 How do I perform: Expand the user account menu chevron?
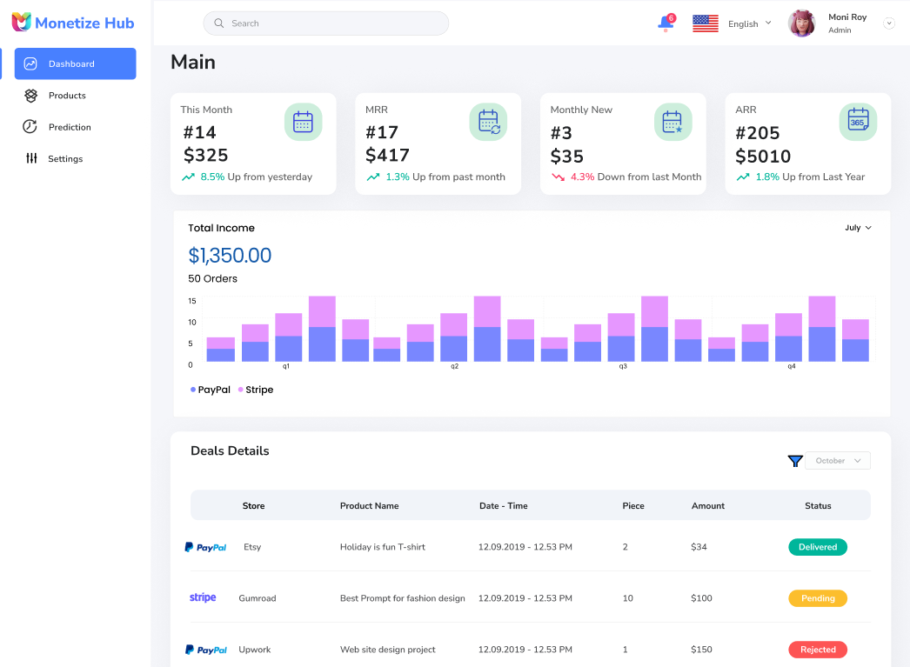888,23
